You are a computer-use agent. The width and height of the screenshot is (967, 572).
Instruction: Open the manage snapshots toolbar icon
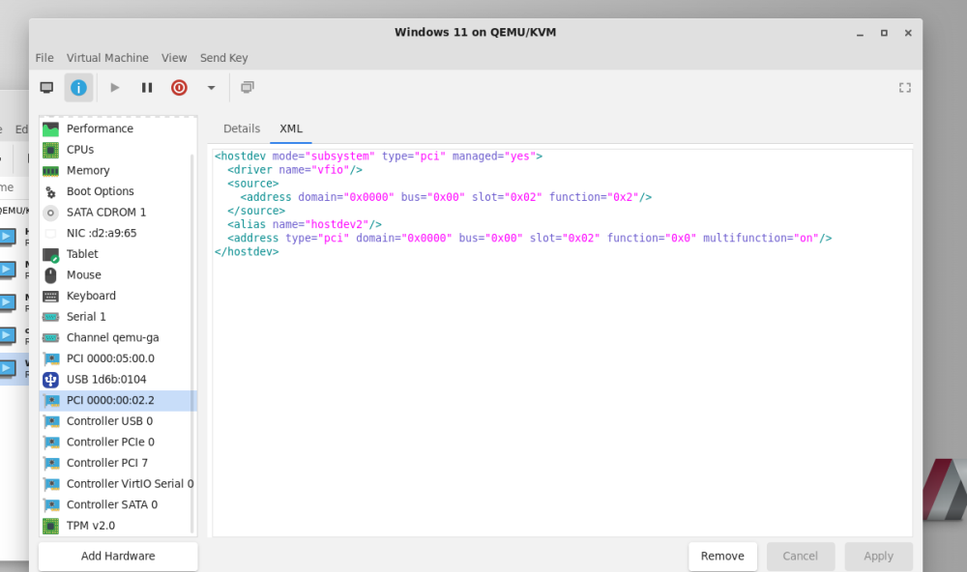248,88
